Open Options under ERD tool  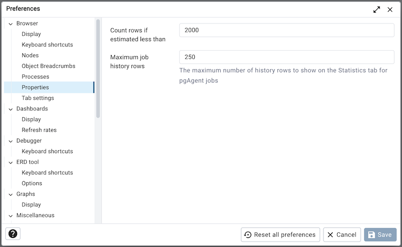pos(32,184)
